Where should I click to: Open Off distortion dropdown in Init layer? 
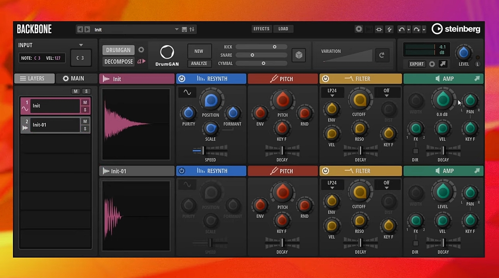(x=386, y=93)
